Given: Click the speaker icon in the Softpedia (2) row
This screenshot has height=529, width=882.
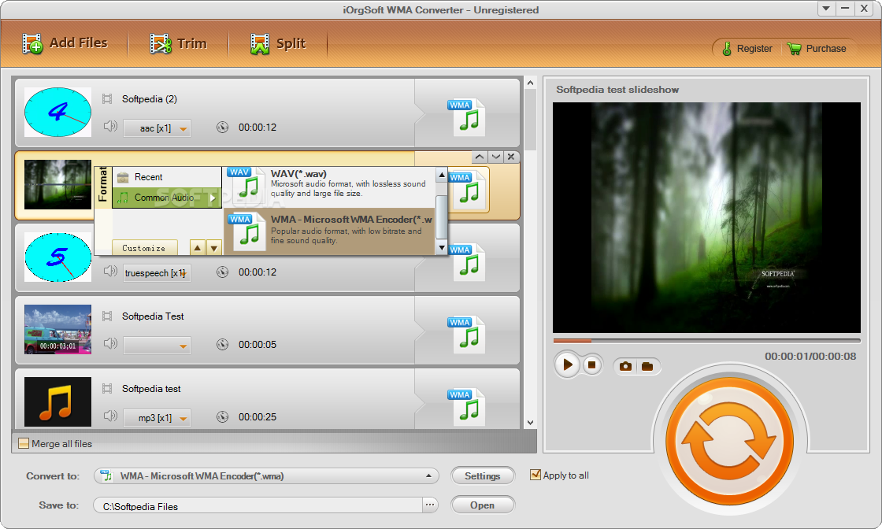Looking at the screenshot, I should point(110,127).
